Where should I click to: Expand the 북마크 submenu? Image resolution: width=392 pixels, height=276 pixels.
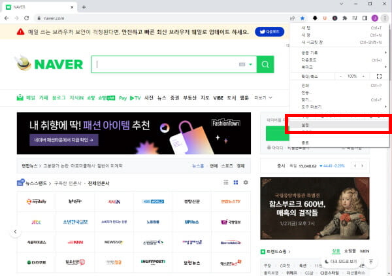pyautogui.click(x=339, y=67)
